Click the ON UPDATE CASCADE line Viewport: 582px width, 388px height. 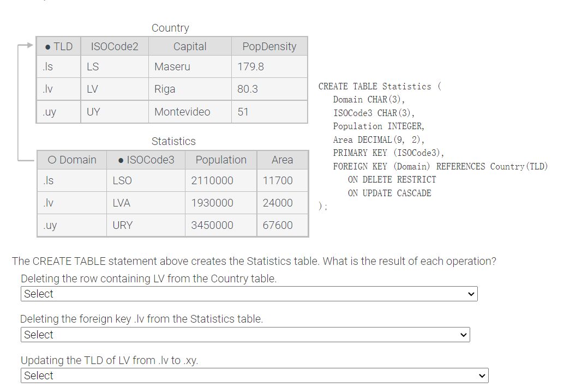coord(391,193)
